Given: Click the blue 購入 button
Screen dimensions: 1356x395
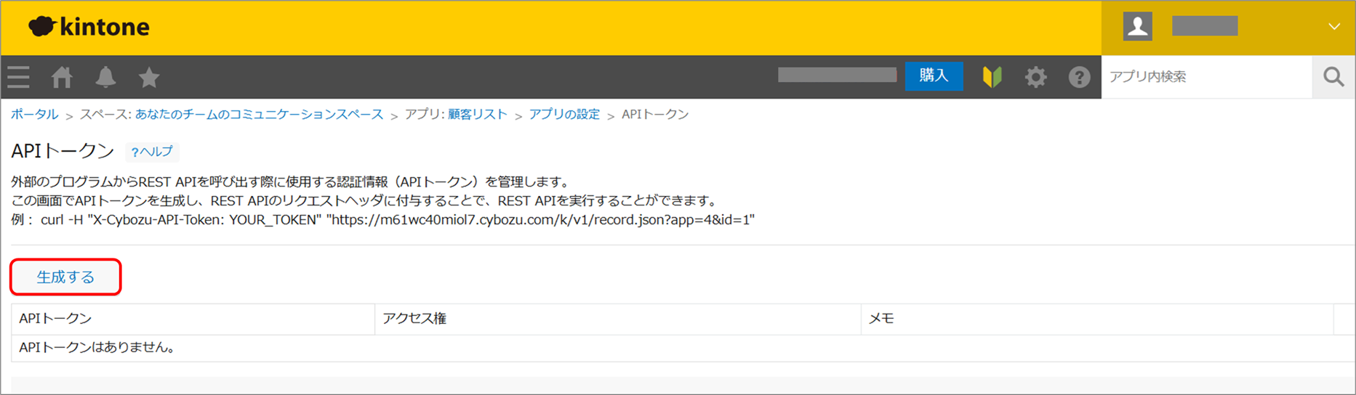Looking at the screenshot, I should 934,76.
